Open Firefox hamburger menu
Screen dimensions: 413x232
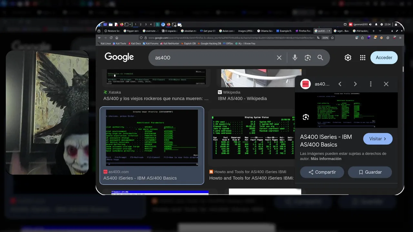(x=400, y=38)
